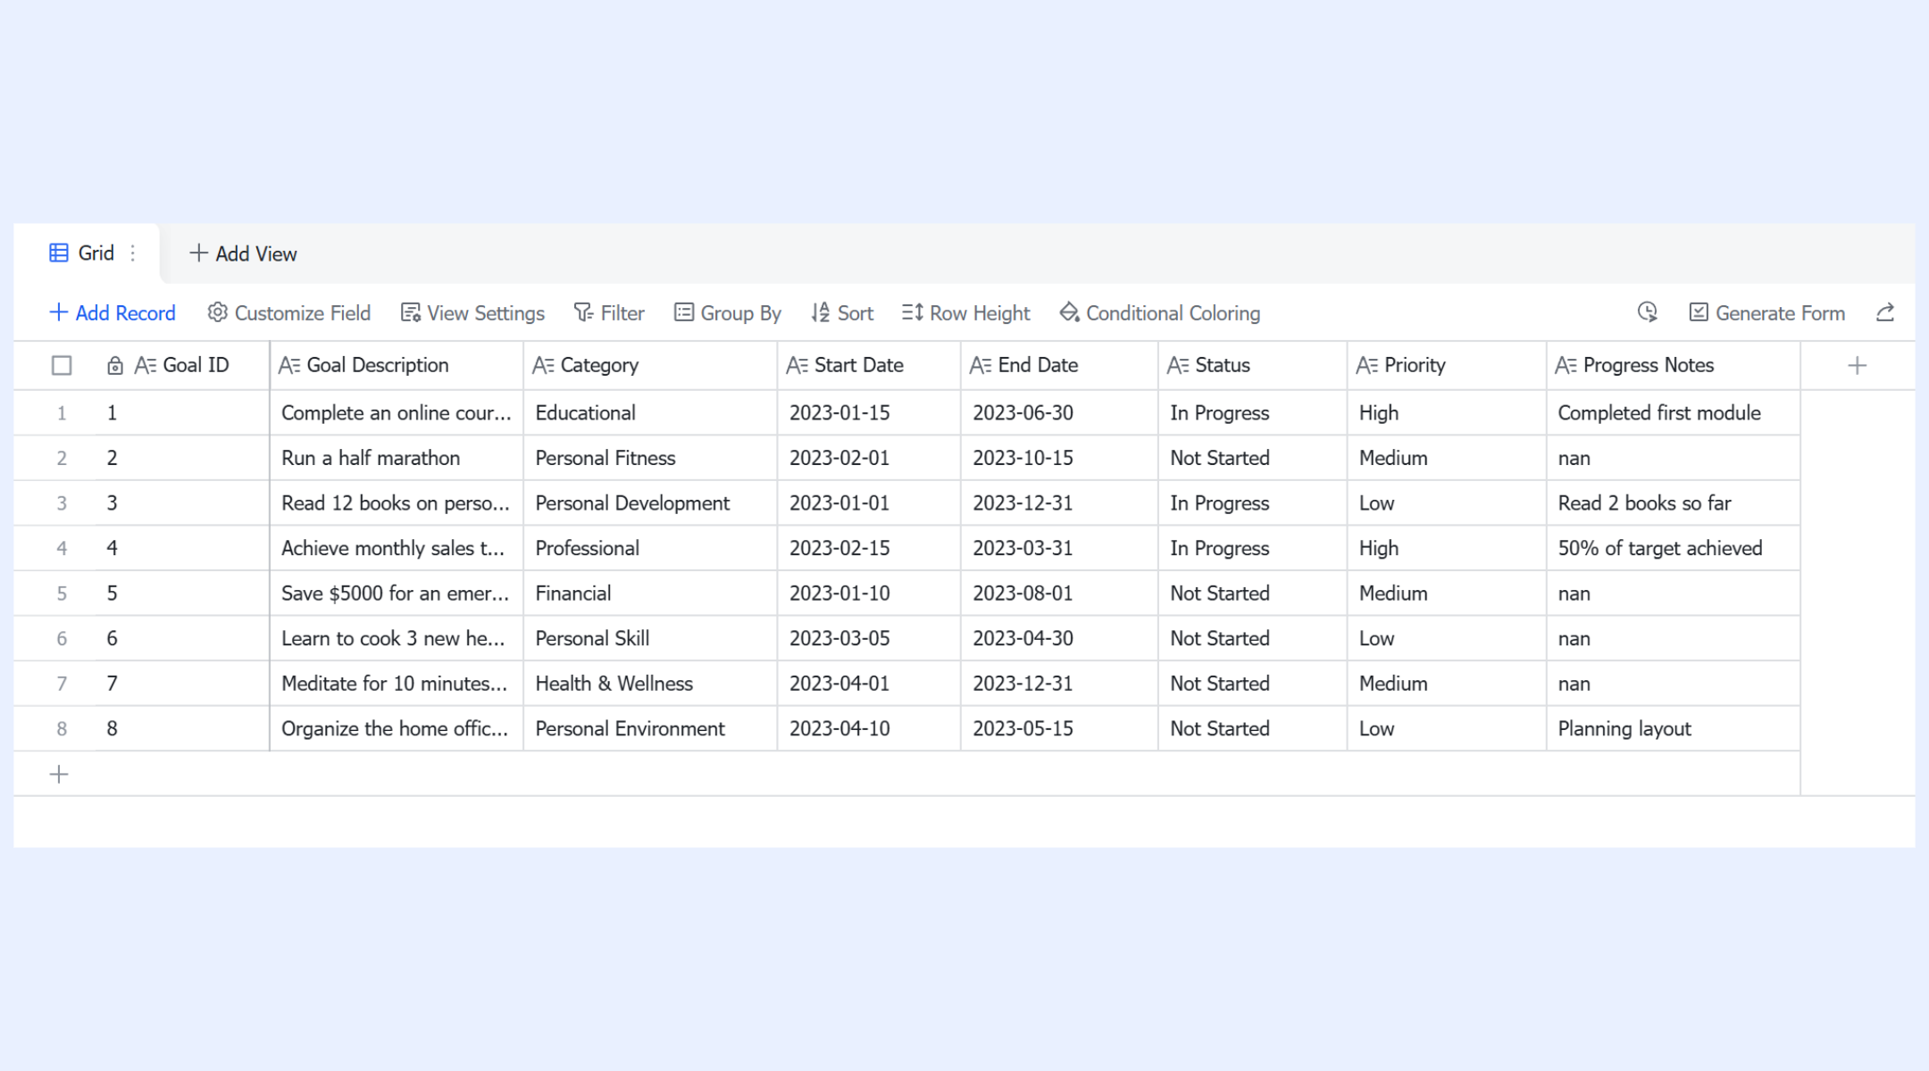The height and width of the screenshot is (1071, 1929).
Task: Click the 'Personal Development' cell
Action: 650,503
